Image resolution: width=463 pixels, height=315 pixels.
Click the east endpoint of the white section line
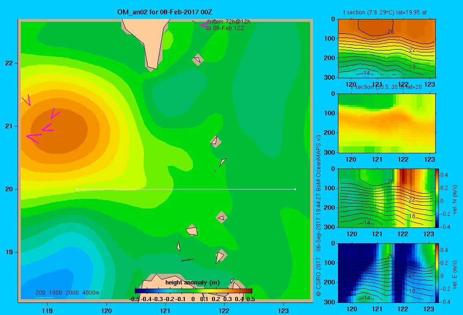(295, 189)
